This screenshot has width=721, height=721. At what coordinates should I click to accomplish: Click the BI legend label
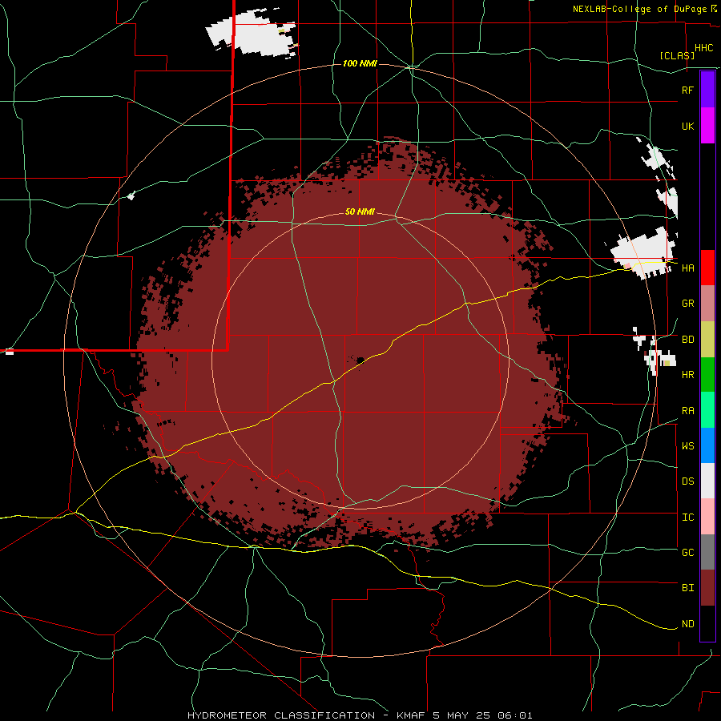pyautogui.click(x=687, y=588)
